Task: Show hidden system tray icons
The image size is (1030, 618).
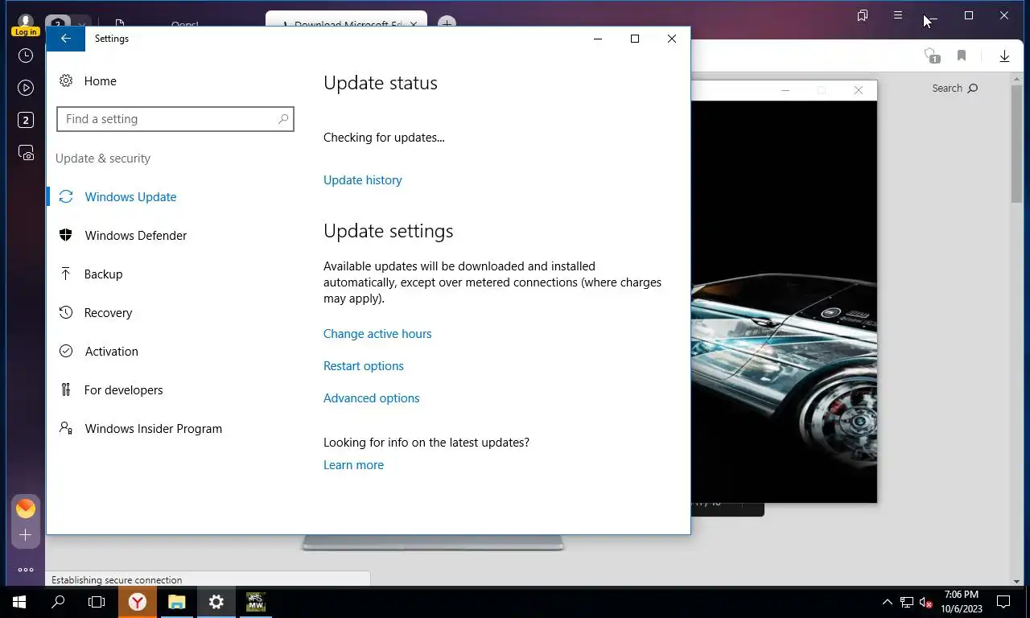Action: tap(888, 602)
